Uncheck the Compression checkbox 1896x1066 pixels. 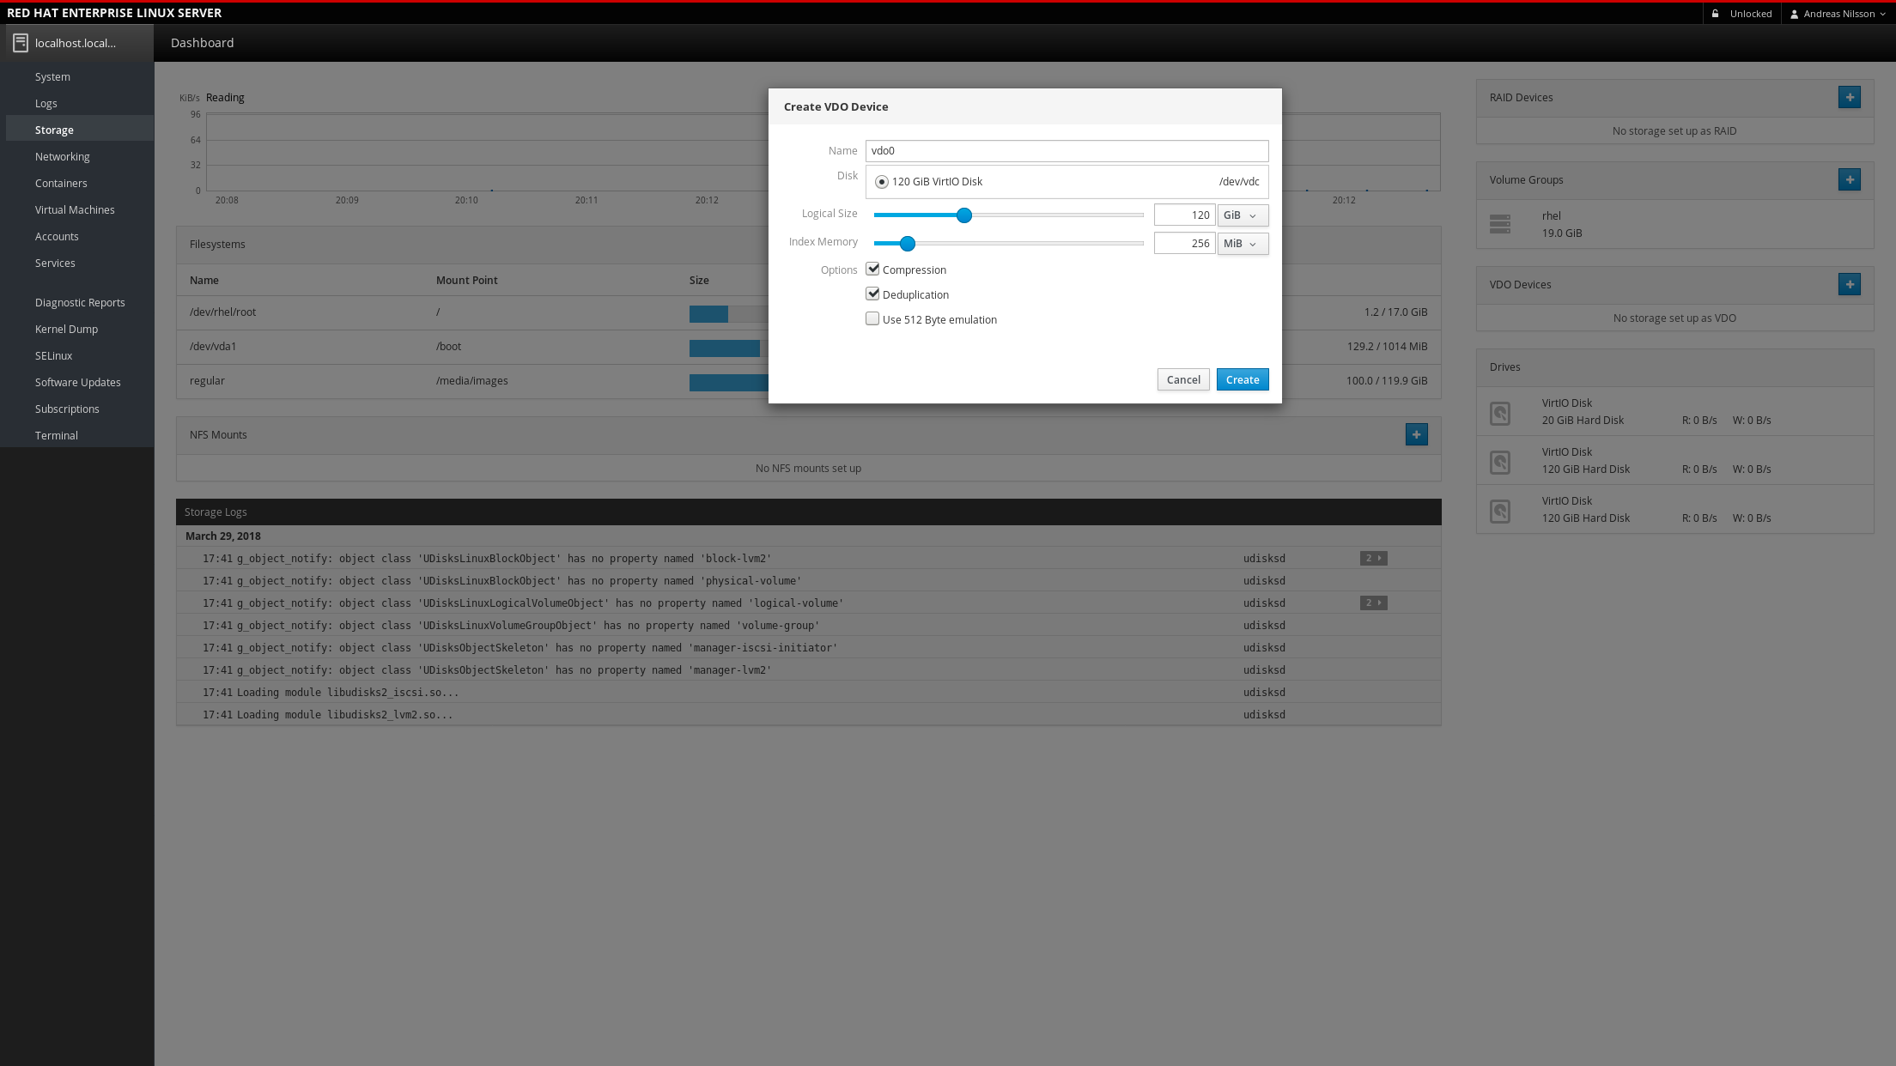coord(872,269)
